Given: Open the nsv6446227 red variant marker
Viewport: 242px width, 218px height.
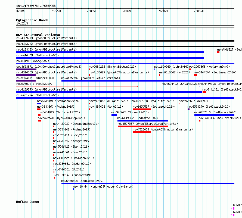Looking at the screenshot, I should pyautogui.click(x=218, y=52).
